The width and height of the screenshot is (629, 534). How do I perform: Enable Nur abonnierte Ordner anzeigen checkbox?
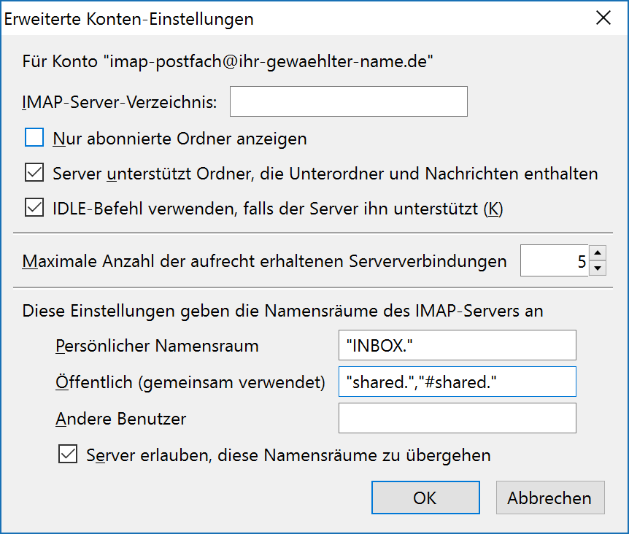34,137
